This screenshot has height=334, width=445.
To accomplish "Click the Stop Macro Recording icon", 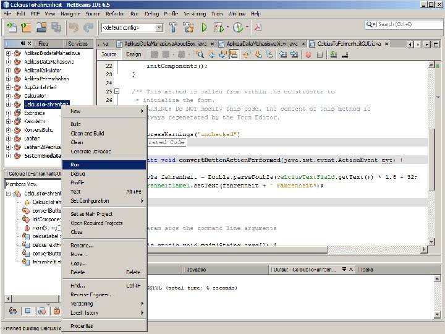I will tap(320, 54).
